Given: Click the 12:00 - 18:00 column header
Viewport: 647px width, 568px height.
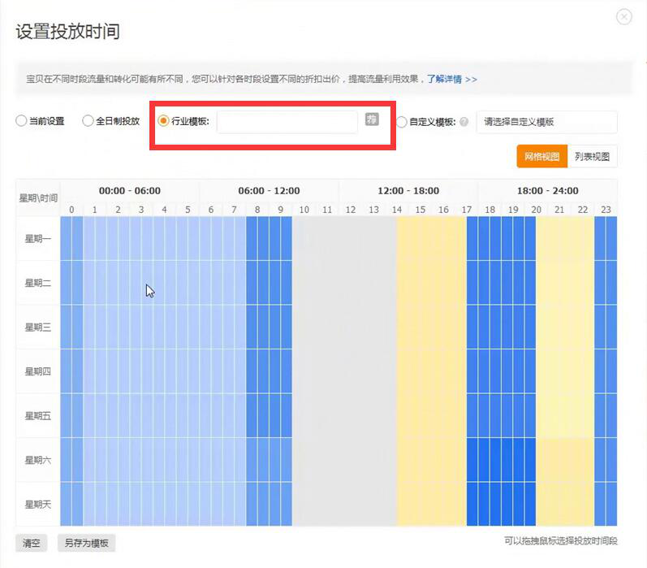Looking at the screenshot, I should point(408,191).
